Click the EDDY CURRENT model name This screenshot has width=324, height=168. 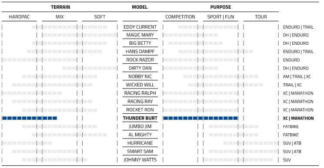[140, 27]
